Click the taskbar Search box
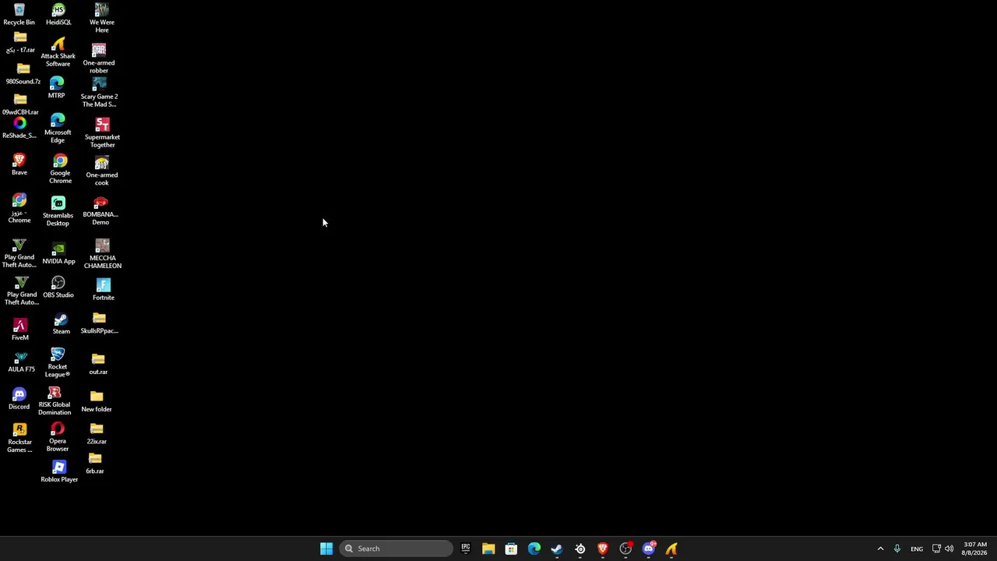The width and height of the screenshot is (997, 561). pos(396,549)
